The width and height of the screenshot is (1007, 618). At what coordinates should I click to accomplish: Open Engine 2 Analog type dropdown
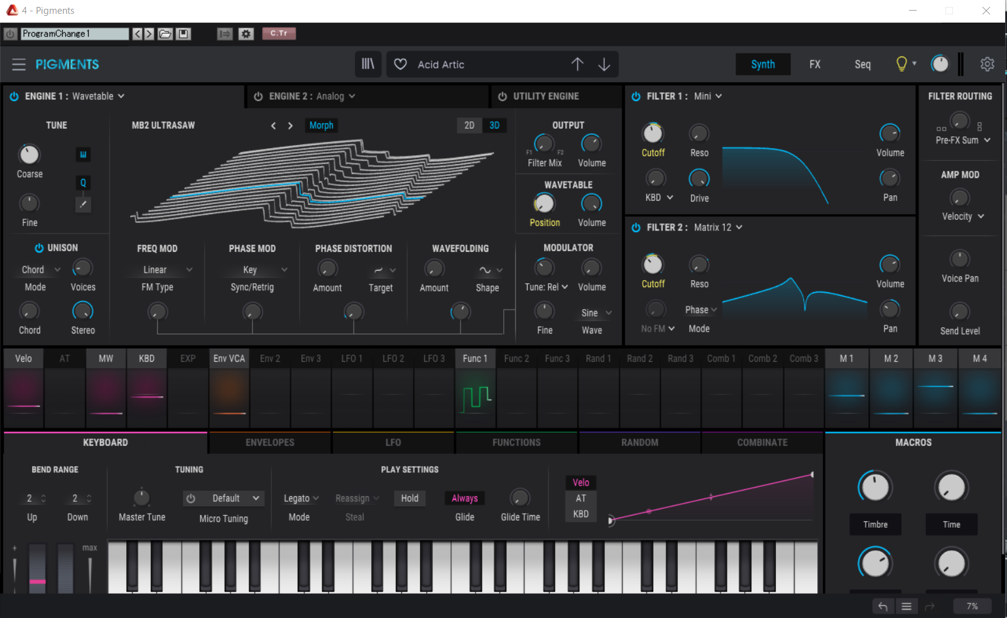(336, 96)
